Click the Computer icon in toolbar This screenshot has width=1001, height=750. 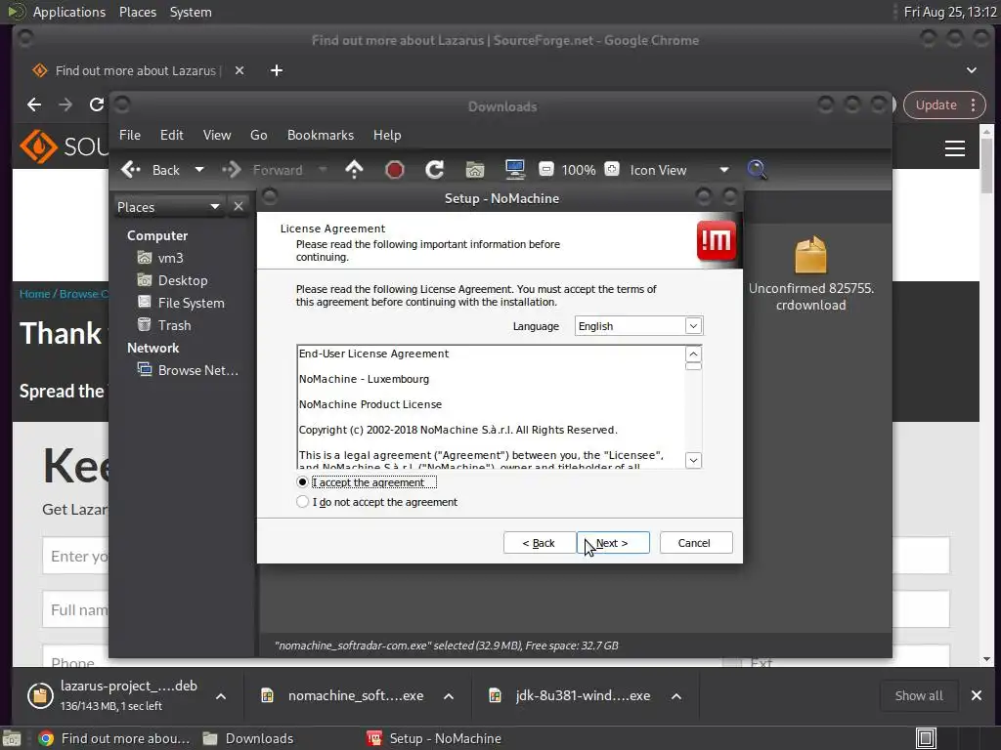(514, 170)
